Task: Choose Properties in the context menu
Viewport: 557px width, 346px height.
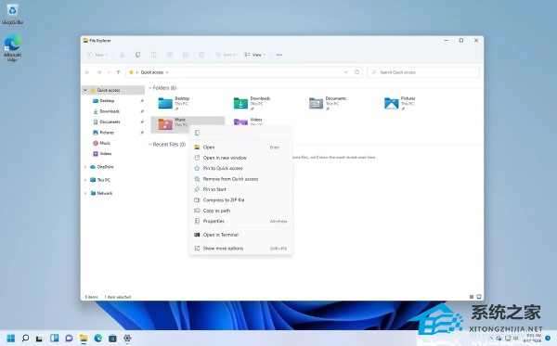Action: (x=240, y=221)
